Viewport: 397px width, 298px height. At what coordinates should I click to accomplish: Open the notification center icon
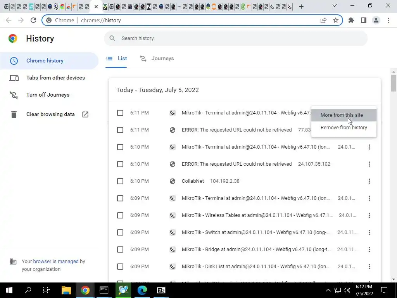tap(384, 290)
